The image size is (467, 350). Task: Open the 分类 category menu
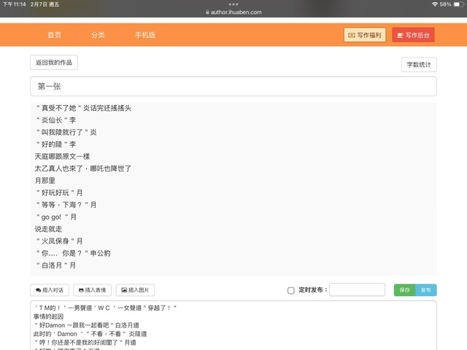pos(98,35)
